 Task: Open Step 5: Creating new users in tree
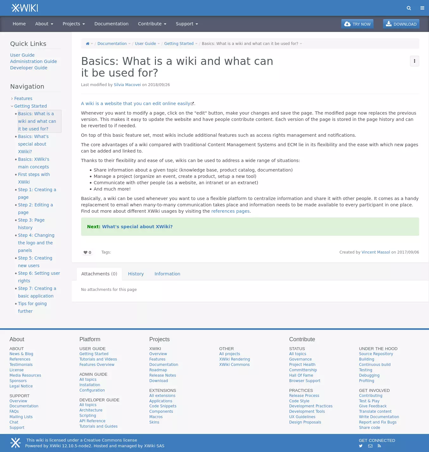(x=35, y=262)
